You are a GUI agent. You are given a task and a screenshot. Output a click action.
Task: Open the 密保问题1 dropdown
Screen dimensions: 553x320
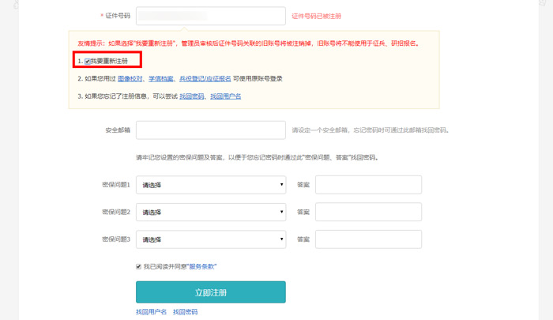tap(211, 185)
